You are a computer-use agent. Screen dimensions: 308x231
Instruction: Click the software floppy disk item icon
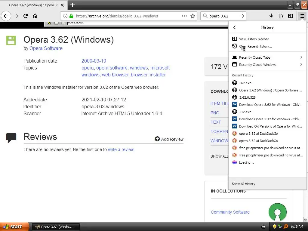coord(11,41)
